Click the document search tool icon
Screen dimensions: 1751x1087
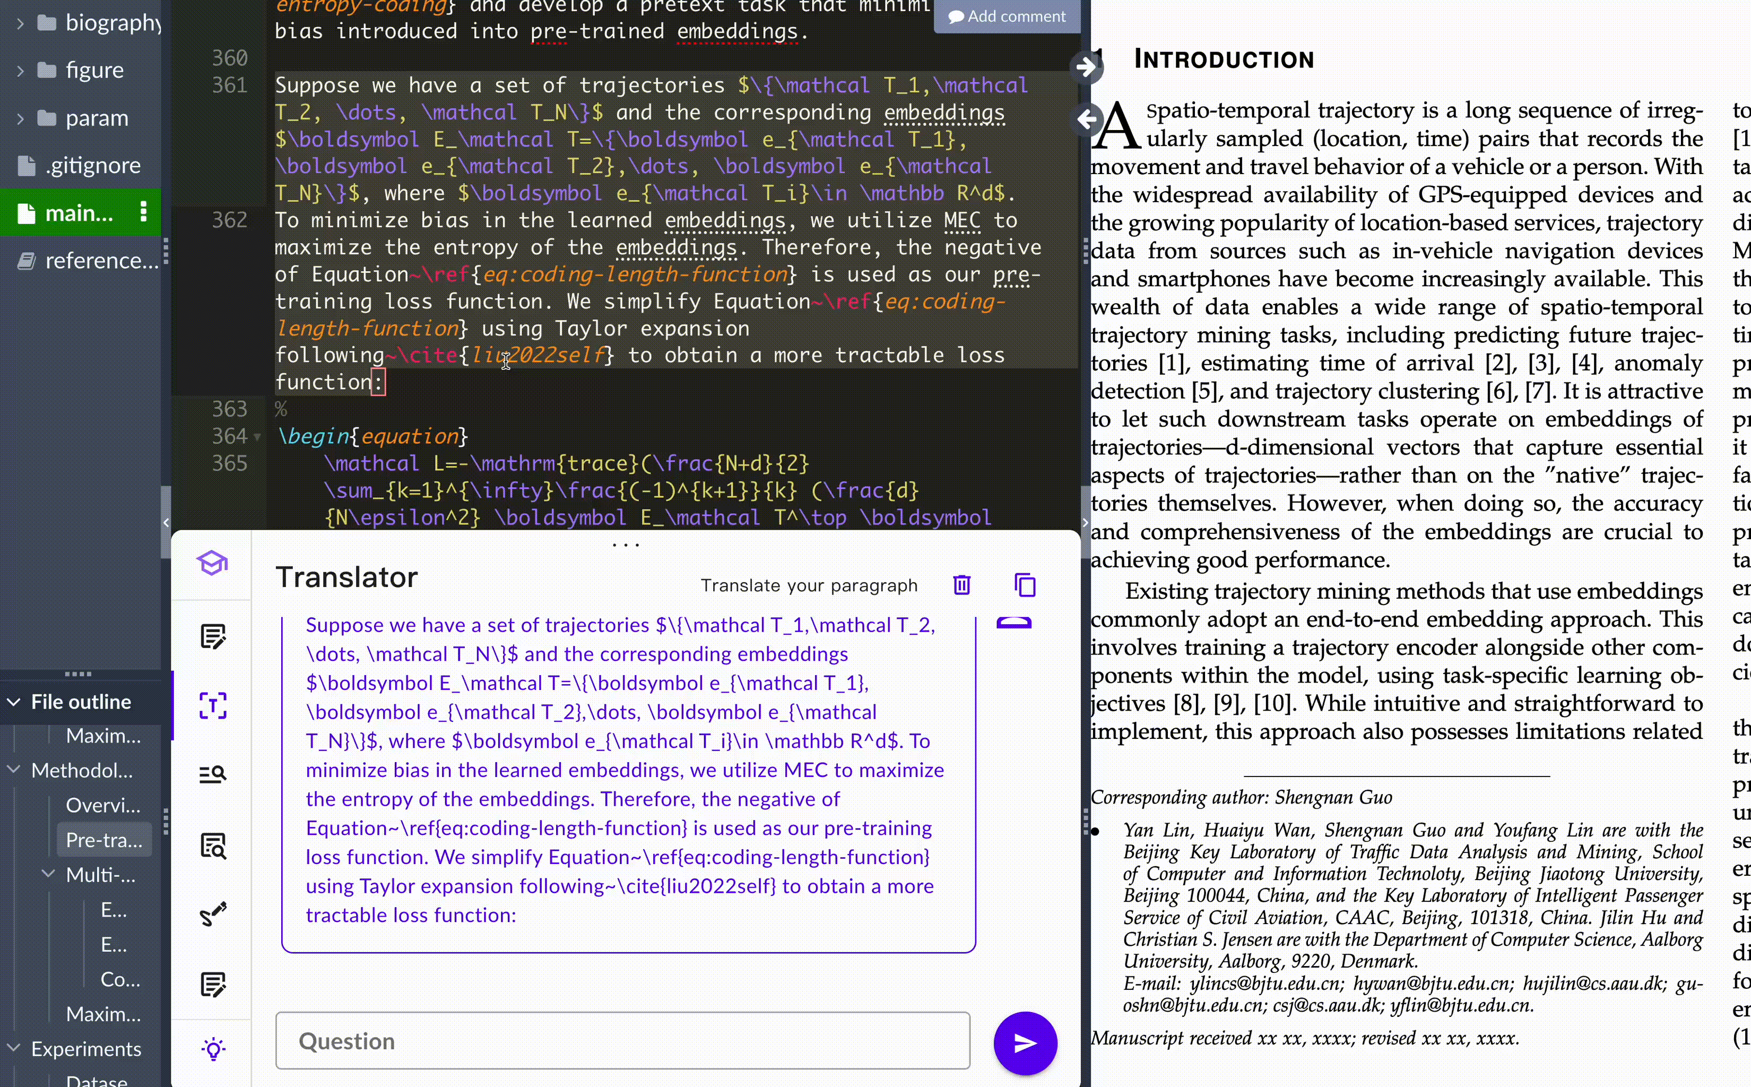pyautogui.click(x=213, y=846)
